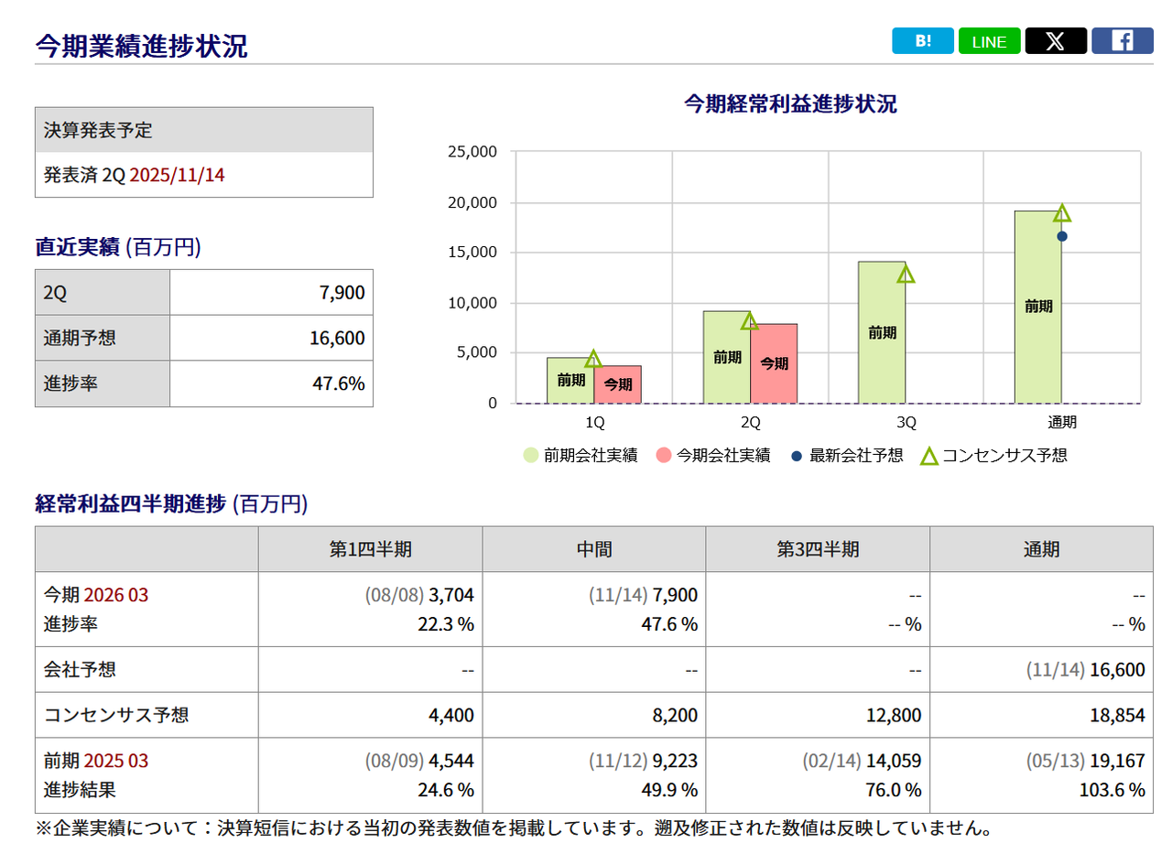Click the pink 今期 bar for 1Q

(x=618, y=384)
